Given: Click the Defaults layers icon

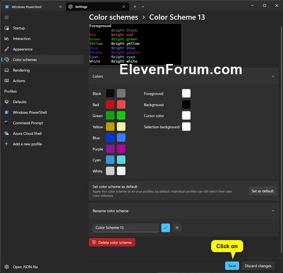Looking at the screenshot, I should pyautogui.click(x=7, y=102).
